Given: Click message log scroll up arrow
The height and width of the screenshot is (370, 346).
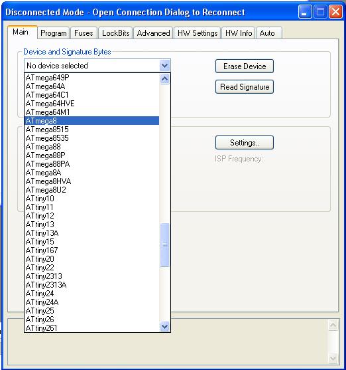Looking at the screenshot, I should 333,325.
